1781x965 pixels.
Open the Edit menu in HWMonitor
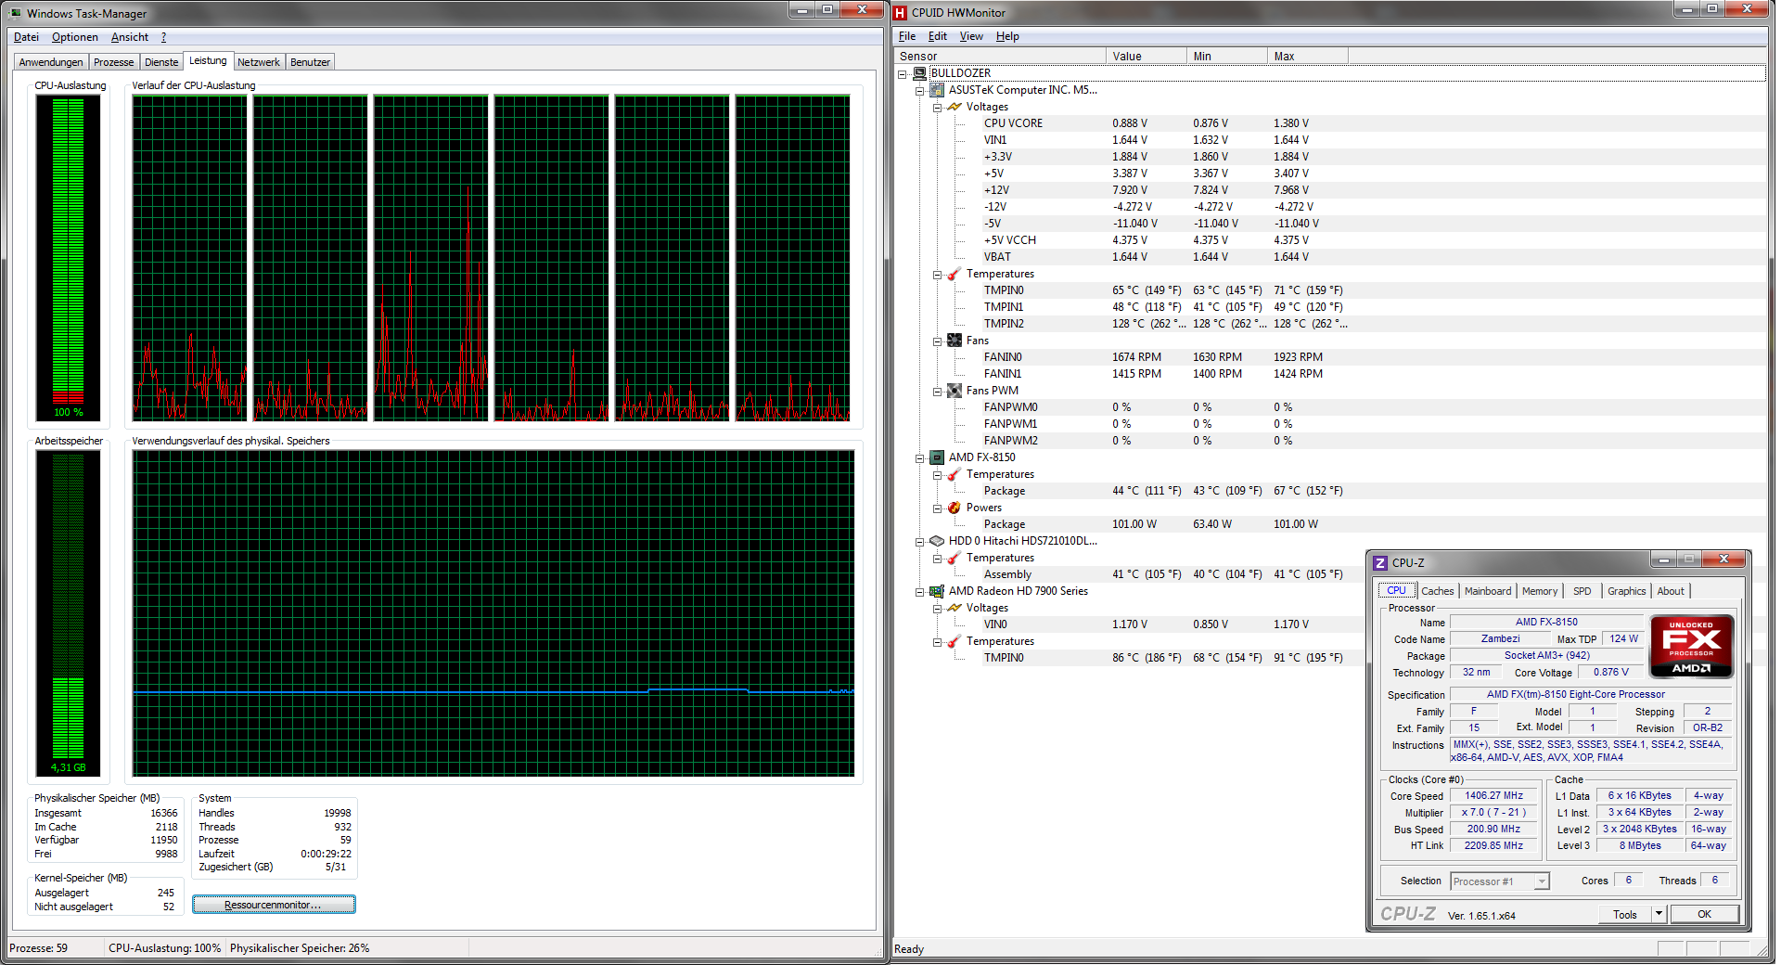[x=938, y=36]
